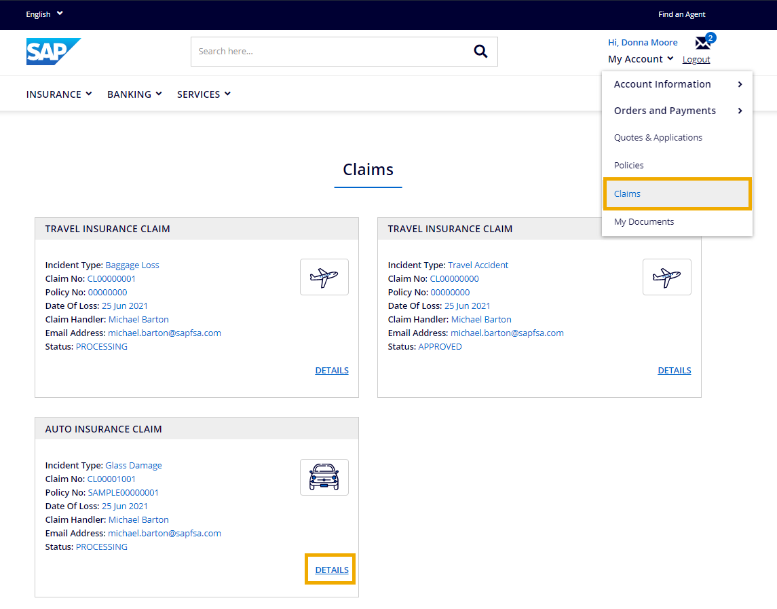The height and width of the screenshot is (609, 777).
Task: Expand Account Information submenu
Action: coord(677,84)
